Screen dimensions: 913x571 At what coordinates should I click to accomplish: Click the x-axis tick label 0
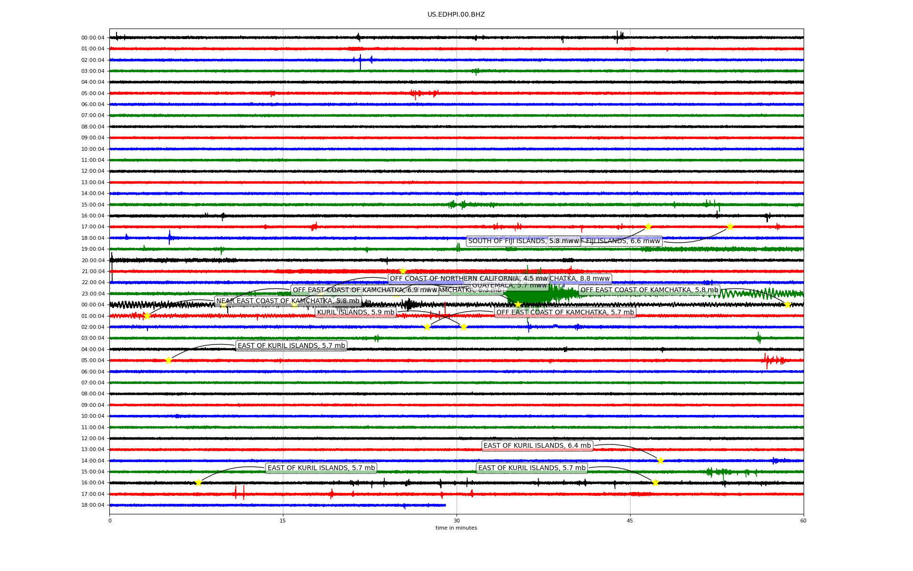point(110,521)
